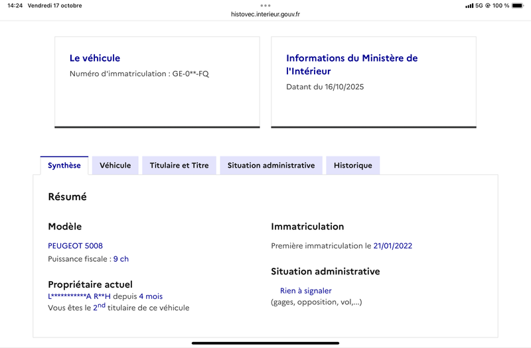Click the 9 ch fiscal power value
Viewport: 531px width, 348px height.
click(121, 259)
